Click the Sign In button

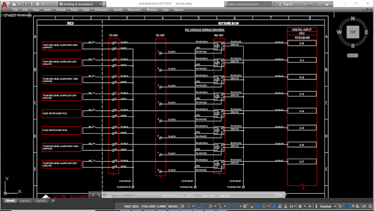[x=285, y=4]
